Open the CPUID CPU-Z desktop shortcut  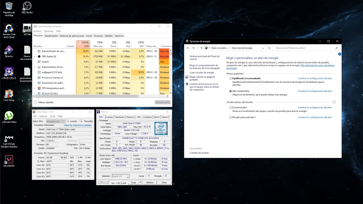[x=9, y=73]
